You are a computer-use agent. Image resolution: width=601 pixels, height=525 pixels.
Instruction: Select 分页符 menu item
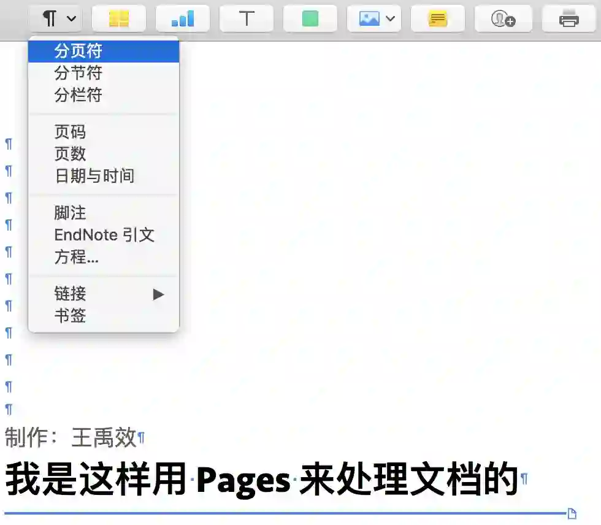click(104, 51)
